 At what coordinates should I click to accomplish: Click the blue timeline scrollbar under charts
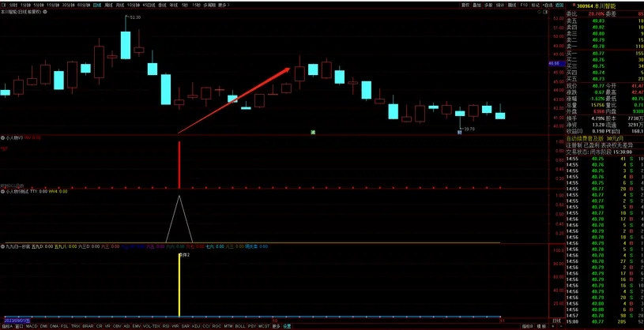click(237, 319)
